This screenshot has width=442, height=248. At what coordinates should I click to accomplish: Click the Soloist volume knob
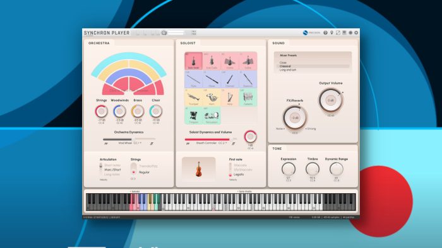pos(250,137)
